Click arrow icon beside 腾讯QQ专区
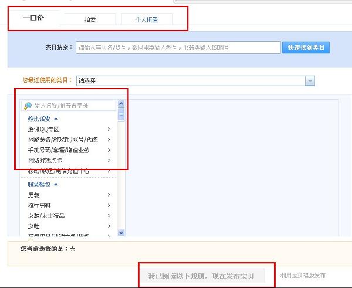 [x=109, y=129]
